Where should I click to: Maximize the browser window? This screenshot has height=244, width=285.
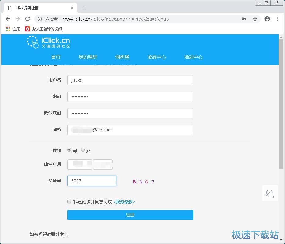click(x=267, y=3)
